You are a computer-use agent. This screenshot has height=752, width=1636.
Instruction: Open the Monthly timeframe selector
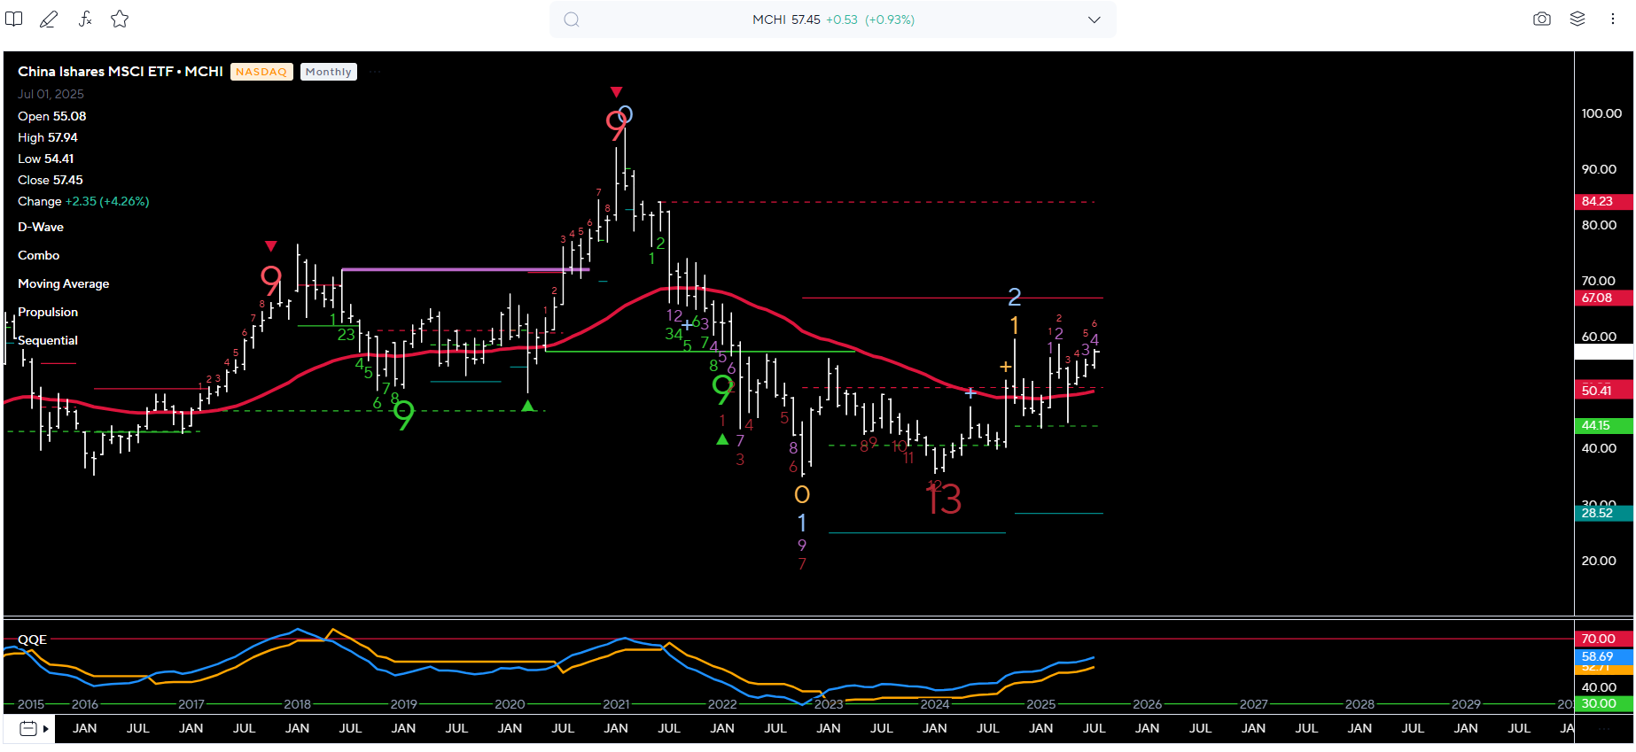329,72
